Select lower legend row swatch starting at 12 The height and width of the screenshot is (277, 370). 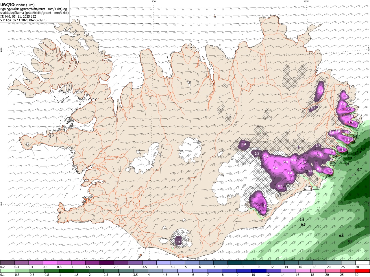[x=273, y=271]
